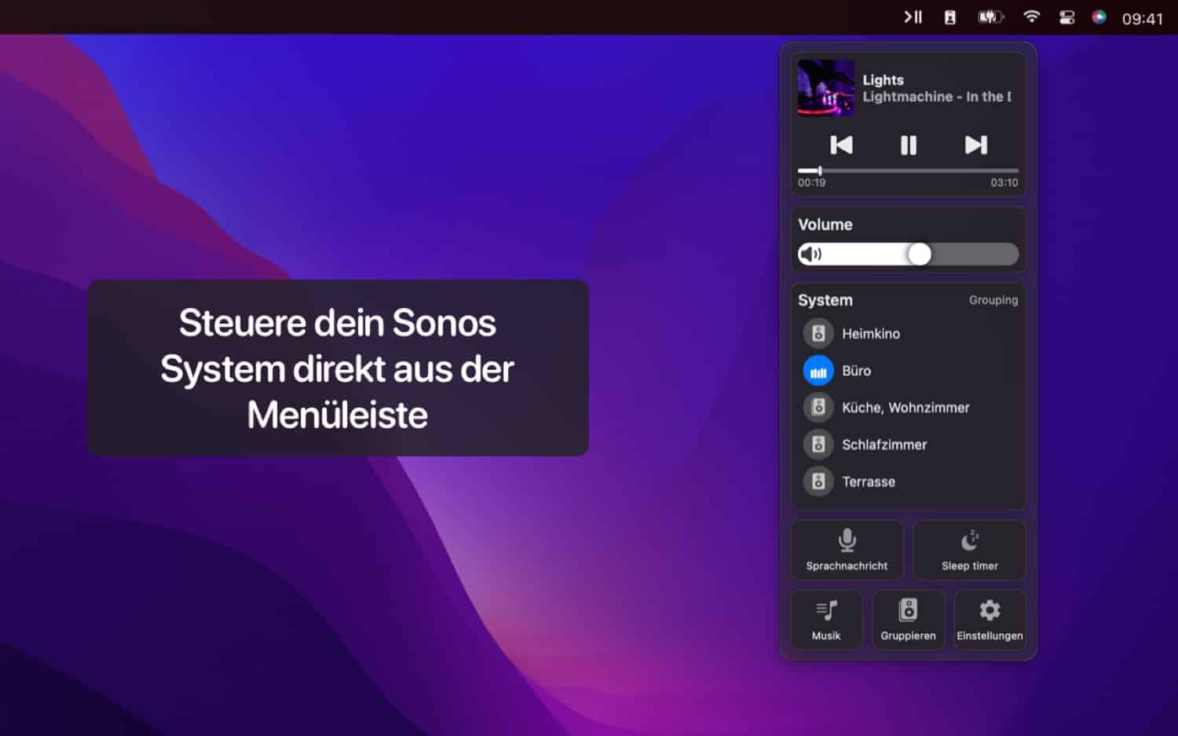Click the Lights song title
Viewport: 1178px width, 736px height.
(x=883, y=80)
